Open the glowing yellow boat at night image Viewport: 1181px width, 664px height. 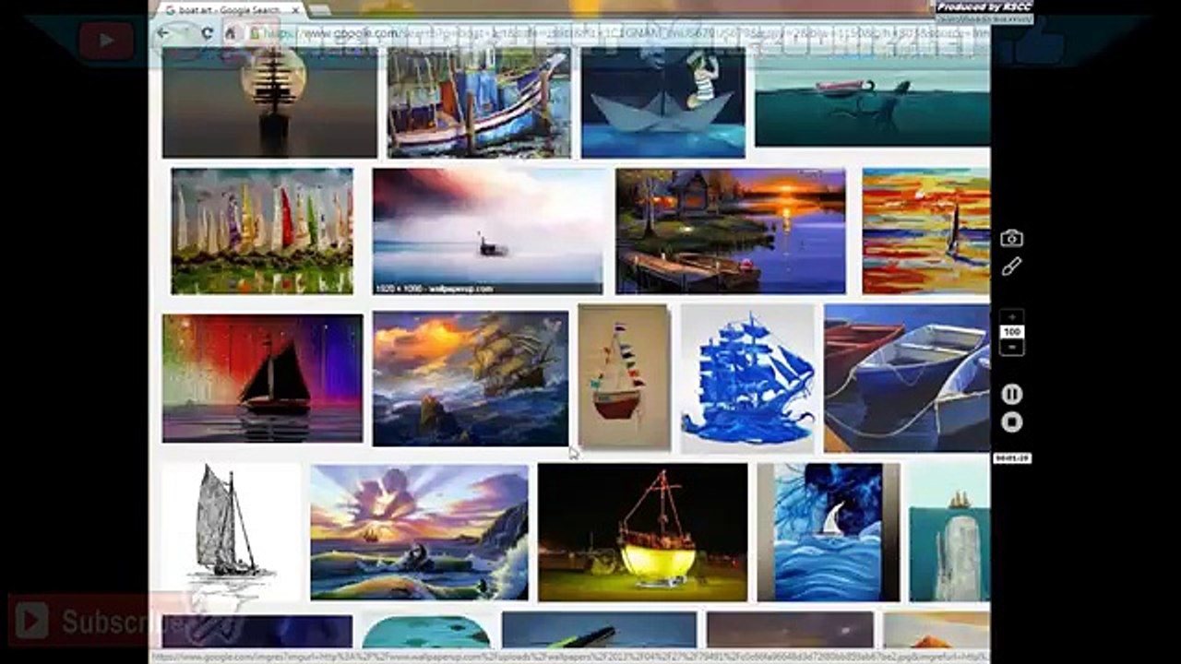click(x=643, y=532)
